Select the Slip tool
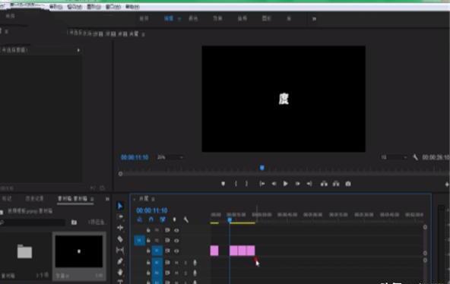The width and height of the screenshot is (450, 284). (x=120, y=251)
